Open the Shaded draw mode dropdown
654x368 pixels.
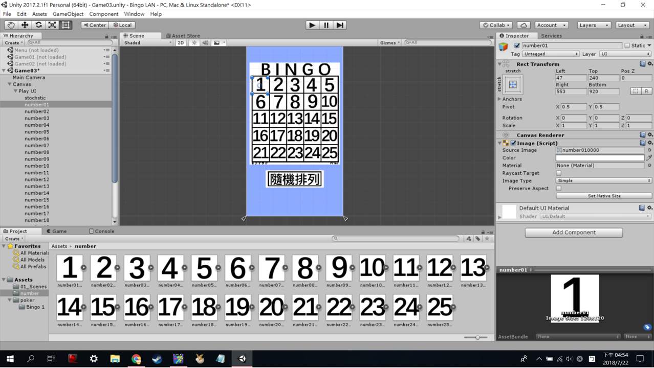[x=146, y=43]
